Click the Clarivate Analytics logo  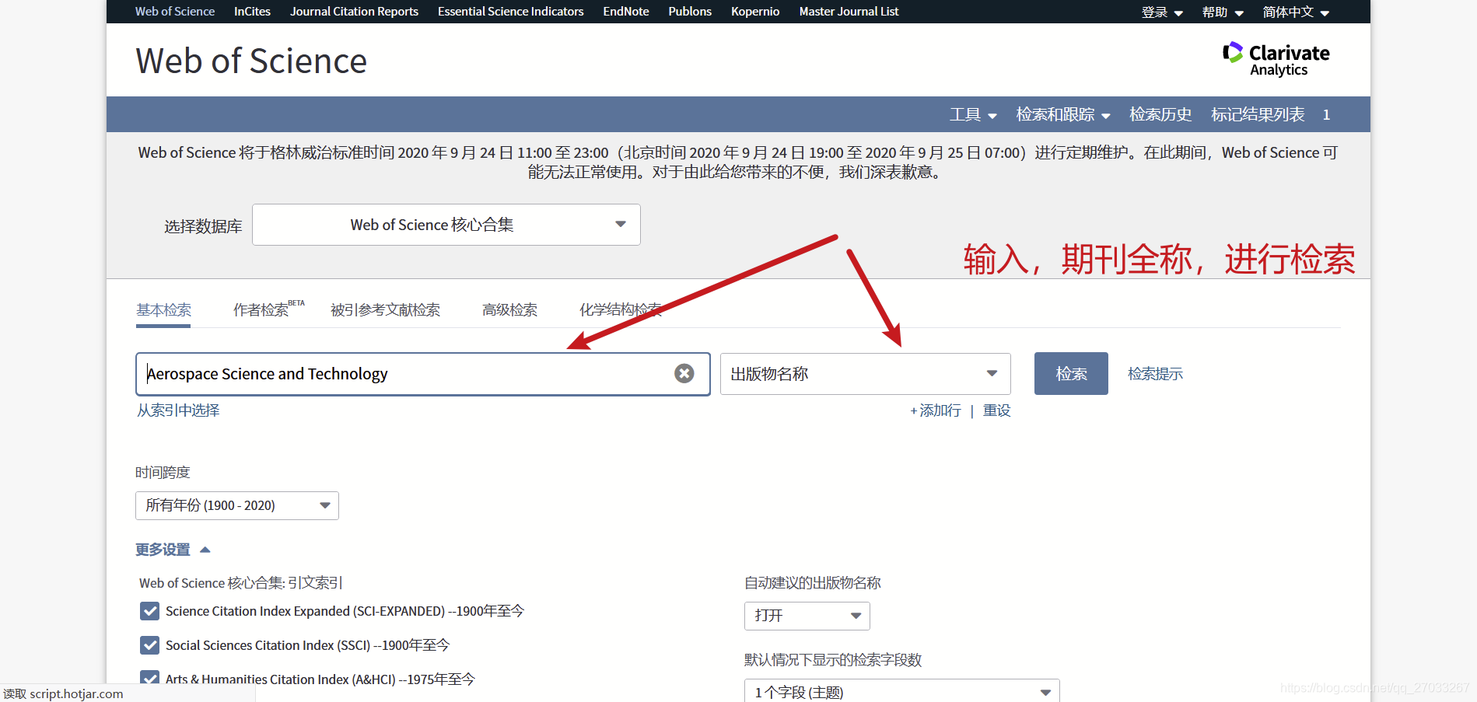1276,59
